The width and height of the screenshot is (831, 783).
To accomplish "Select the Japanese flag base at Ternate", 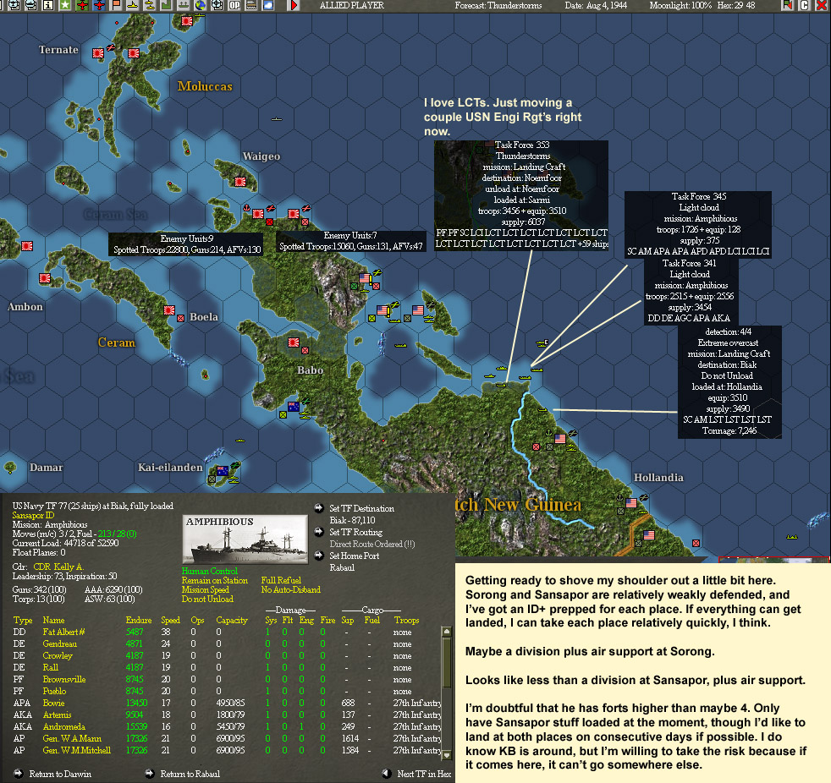I will (98, 53).
